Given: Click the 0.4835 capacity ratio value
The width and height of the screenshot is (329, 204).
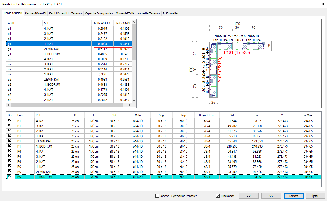Looking at the screenshot, I should tap(102, 54).
